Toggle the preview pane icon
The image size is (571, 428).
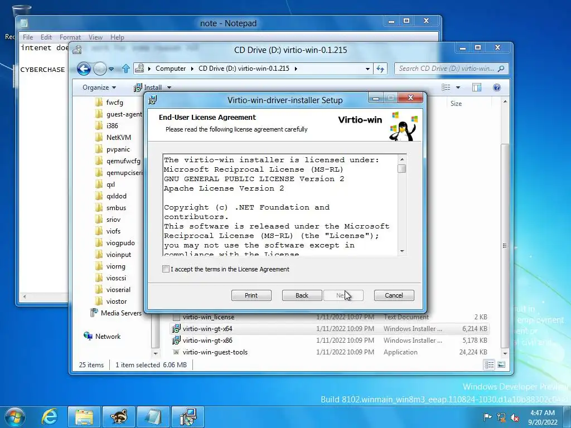click(x=477, y=87)
